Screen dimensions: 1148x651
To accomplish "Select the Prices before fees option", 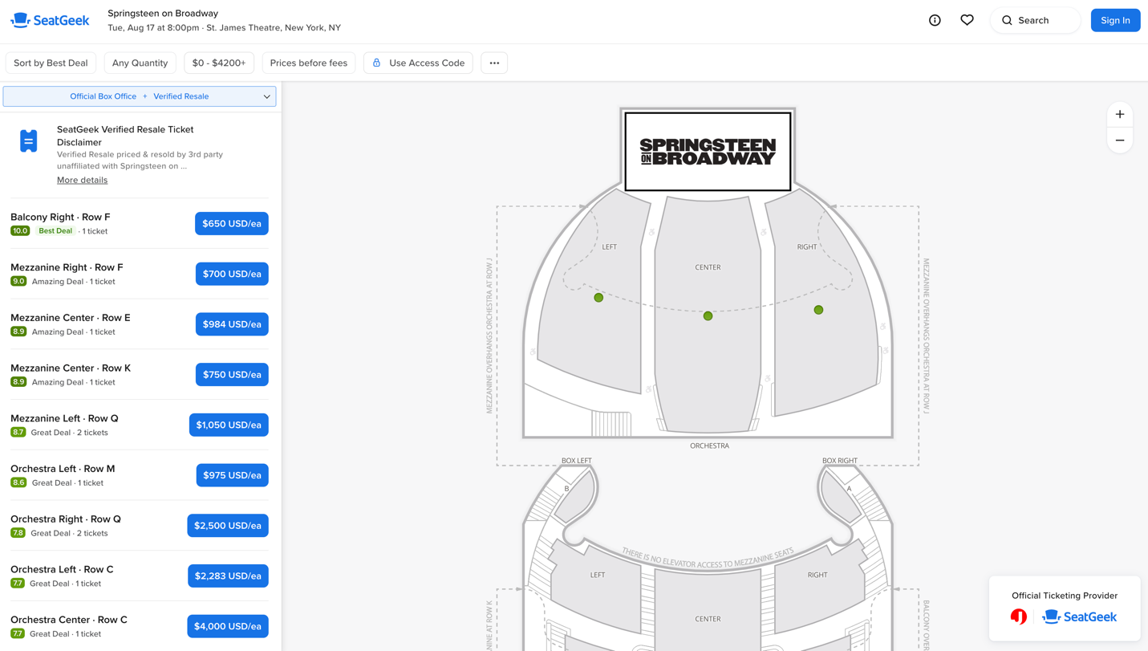I will tap(308, 62).
